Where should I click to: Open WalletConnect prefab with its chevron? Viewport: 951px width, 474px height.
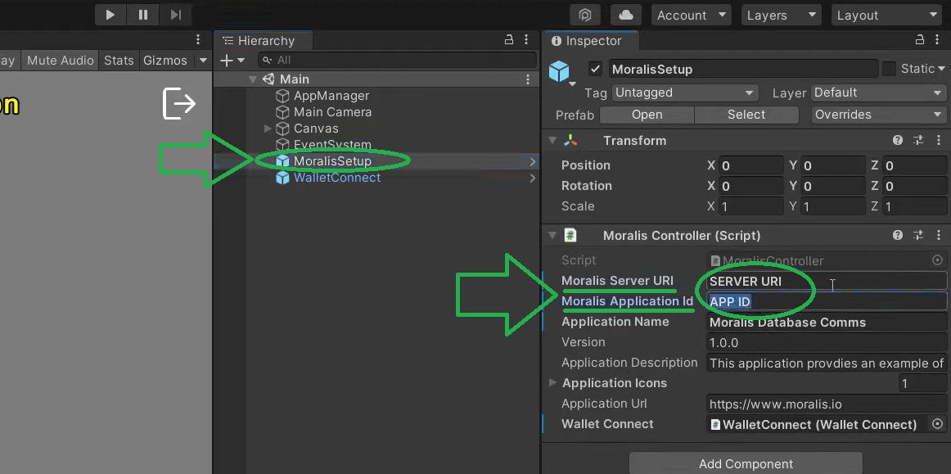tap(533, 178)
